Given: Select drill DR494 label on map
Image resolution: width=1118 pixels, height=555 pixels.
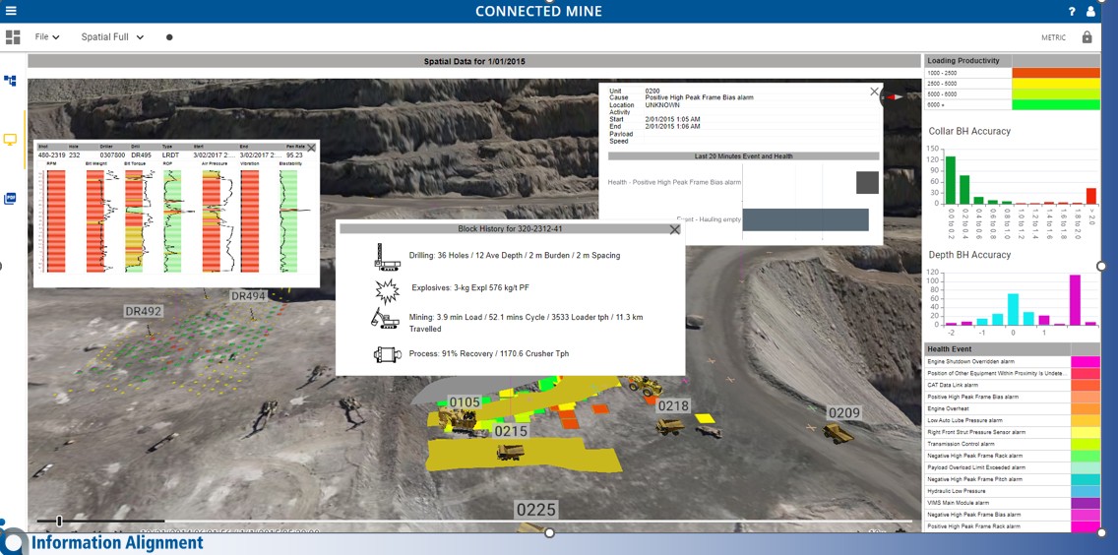Looking at the screenshot, I should pos(247,296).
